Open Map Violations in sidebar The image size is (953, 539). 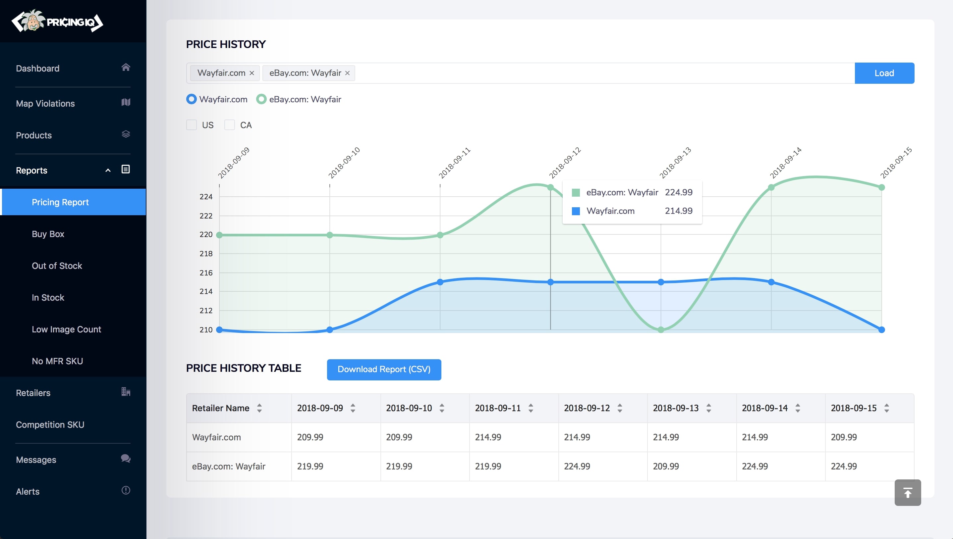click(x=73, y=103)
